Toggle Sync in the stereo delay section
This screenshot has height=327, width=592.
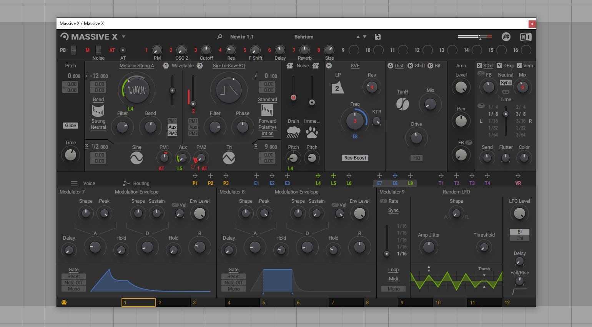click(506, 82)
